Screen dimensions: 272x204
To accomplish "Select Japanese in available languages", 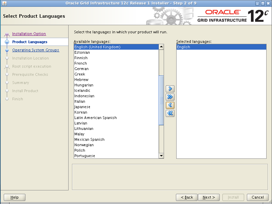I will [x=83, y=107].
